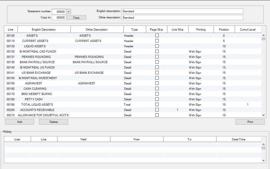Viewport: 270px width, 169px height.
Task: Open the Statement number dropdown arrow
Action: click(x=69, y=11)
